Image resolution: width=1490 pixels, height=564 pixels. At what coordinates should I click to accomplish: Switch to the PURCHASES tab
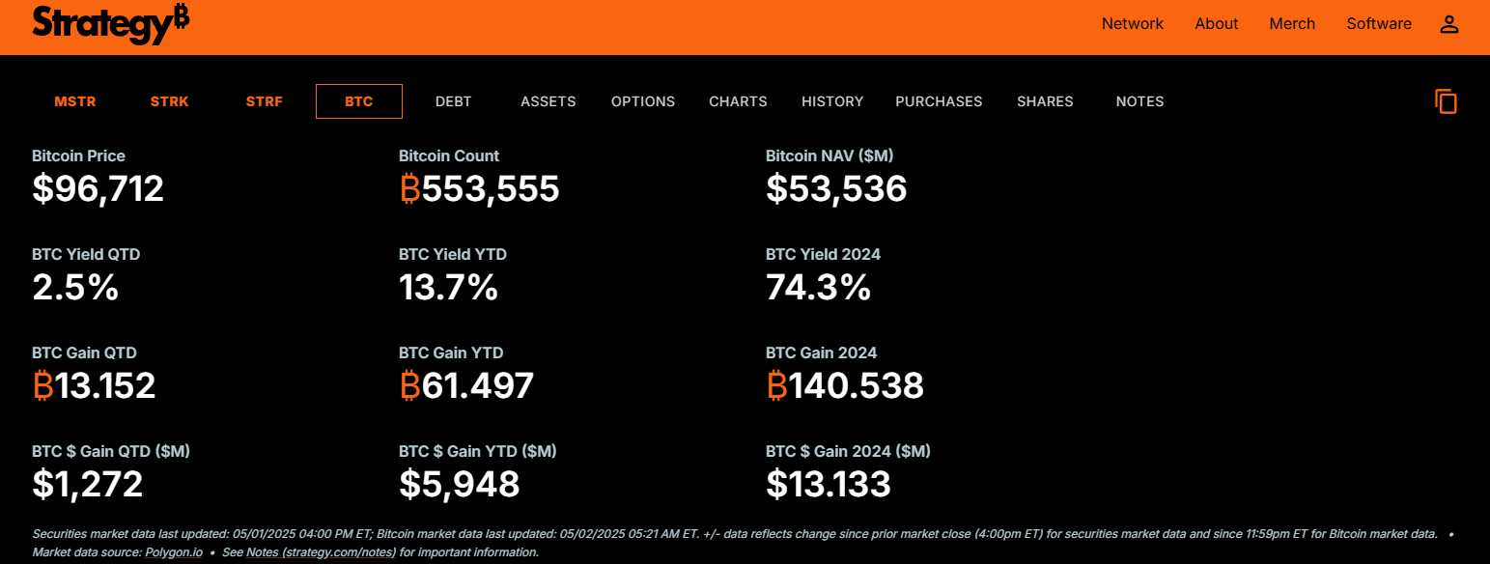coord(938,100)
